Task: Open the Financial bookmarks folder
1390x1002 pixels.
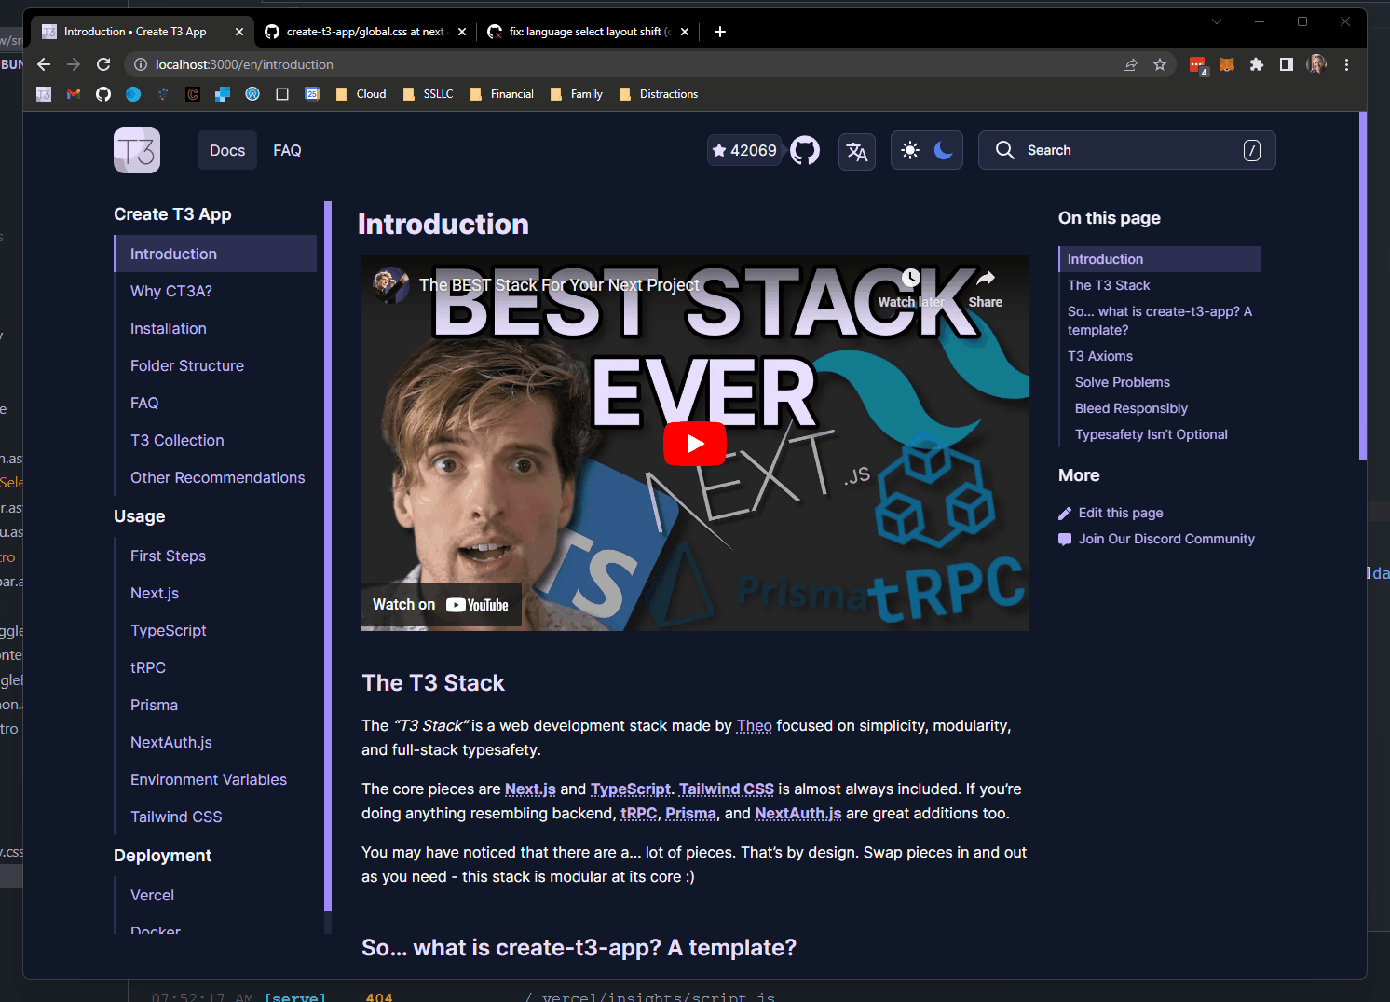Action: click(502, 94)
